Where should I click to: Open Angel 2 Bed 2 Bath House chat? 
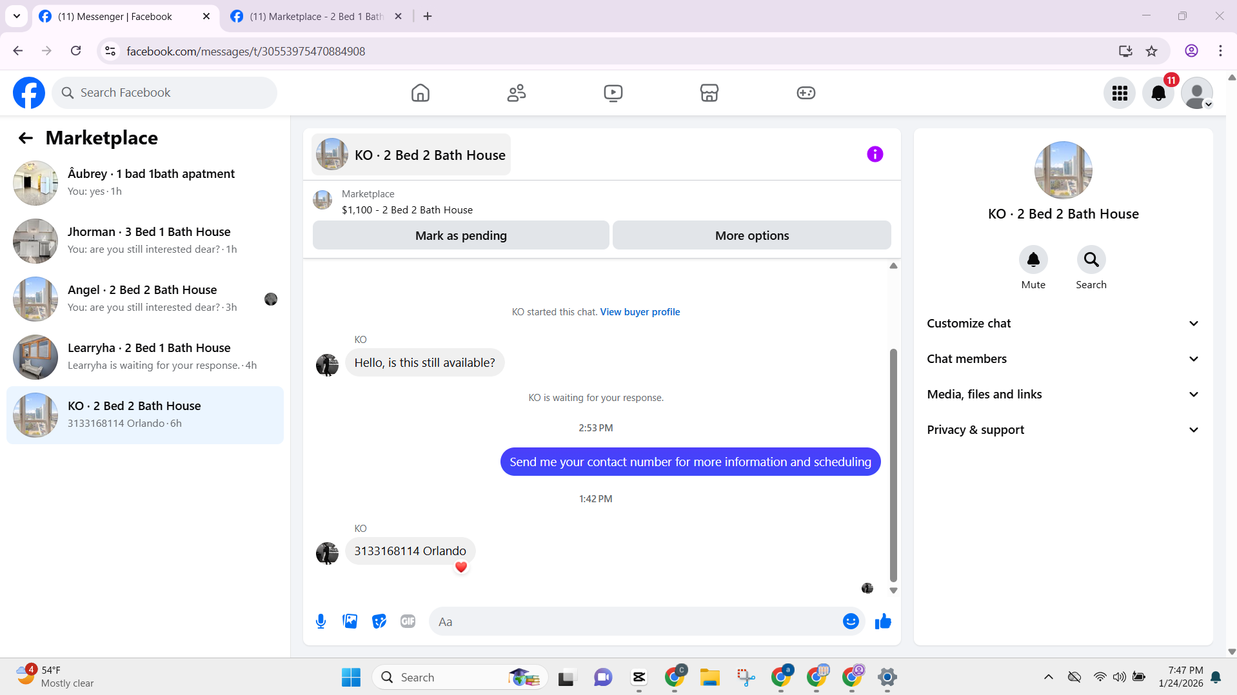[x=145, y=299]
